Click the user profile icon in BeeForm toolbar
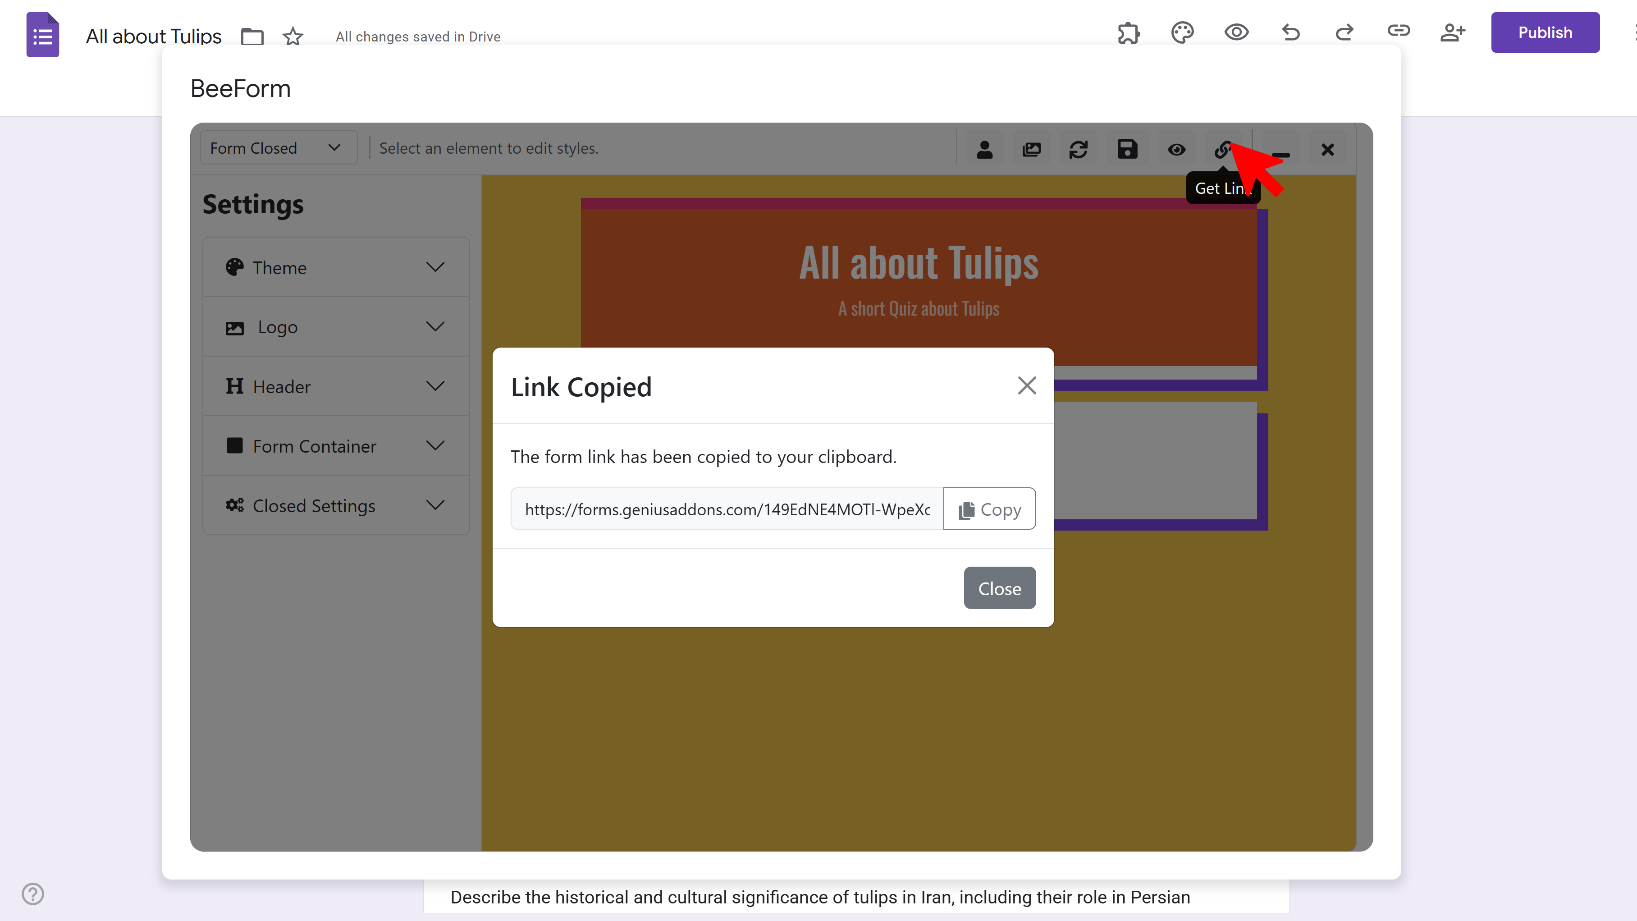The height and width of the screenshot is (921, 1637). click(985, 149)
